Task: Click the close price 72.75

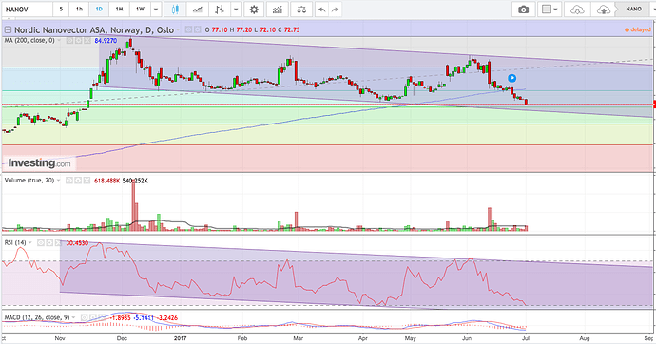Action: coord(292,29)
